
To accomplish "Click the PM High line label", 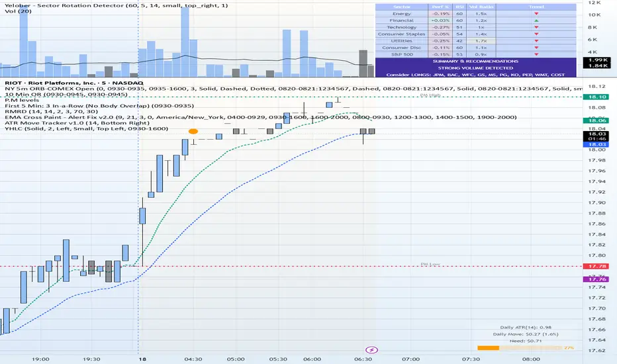I will [x=430, y=95].
